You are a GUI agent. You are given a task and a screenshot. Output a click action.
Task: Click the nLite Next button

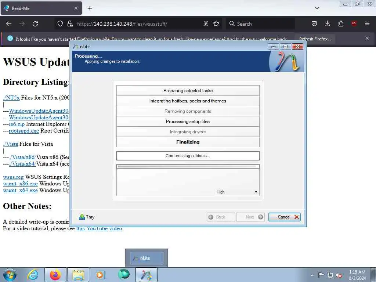tap(250, 217)
